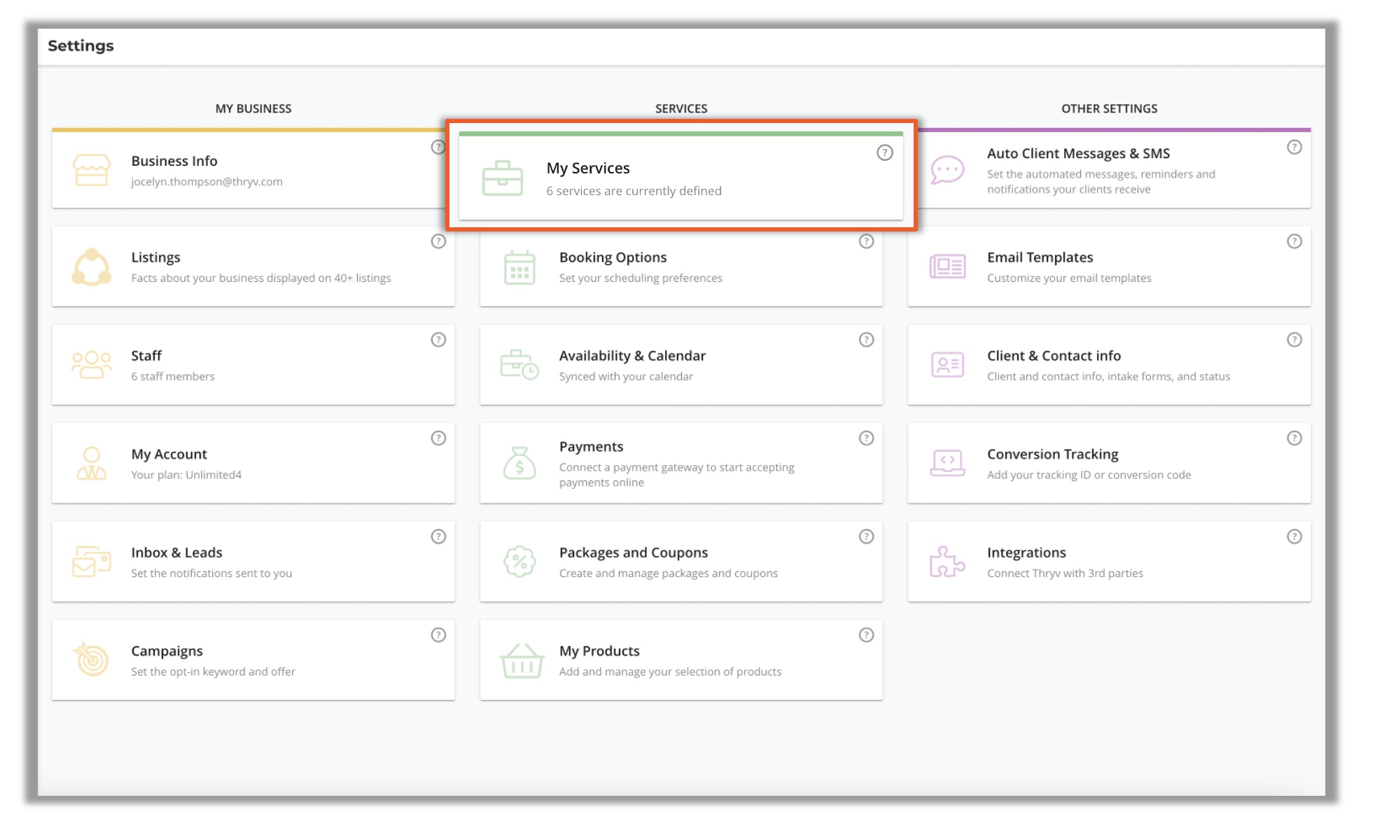Open the Business Info settings
The image size is (1375, 821).
(x=174, y=161)
